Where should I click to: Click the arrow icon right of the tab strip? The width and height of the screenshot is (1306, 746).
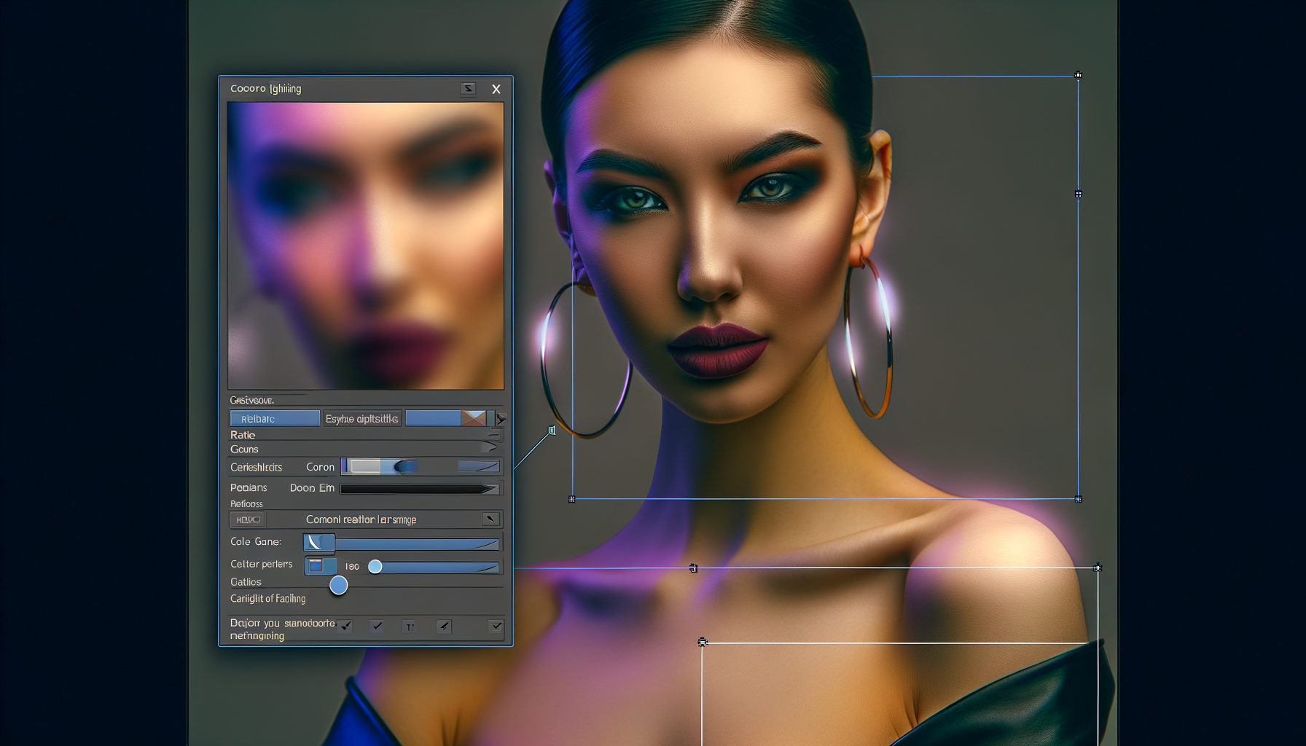click(x=500, y=418)
